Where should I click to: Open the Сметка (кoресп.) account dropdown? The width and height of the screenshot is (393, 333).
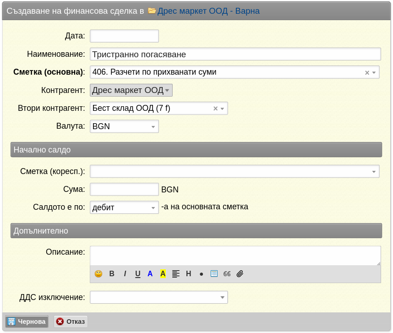(235, 171)
